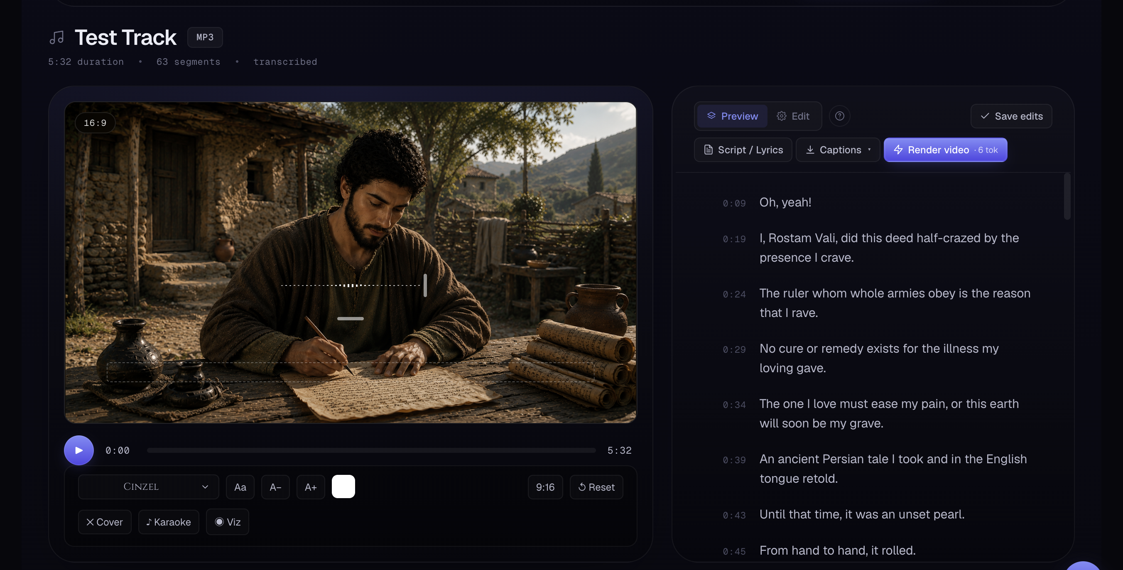Remove the Cover image
Viewport: 1123px width, 570px height.
click(x=105, y=522)
